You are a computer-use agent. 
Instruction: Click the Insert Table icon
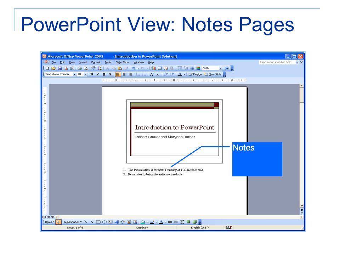(x=160, y=68)
